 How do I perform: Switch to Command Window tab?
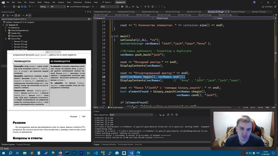(109, 144)
